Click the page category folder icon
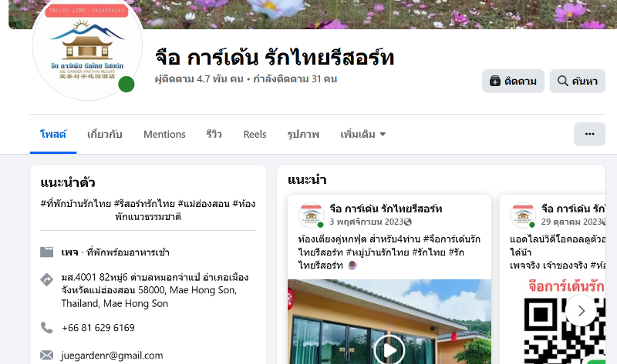This screenshot has height=364, width=617. click(x=46, y=252)
